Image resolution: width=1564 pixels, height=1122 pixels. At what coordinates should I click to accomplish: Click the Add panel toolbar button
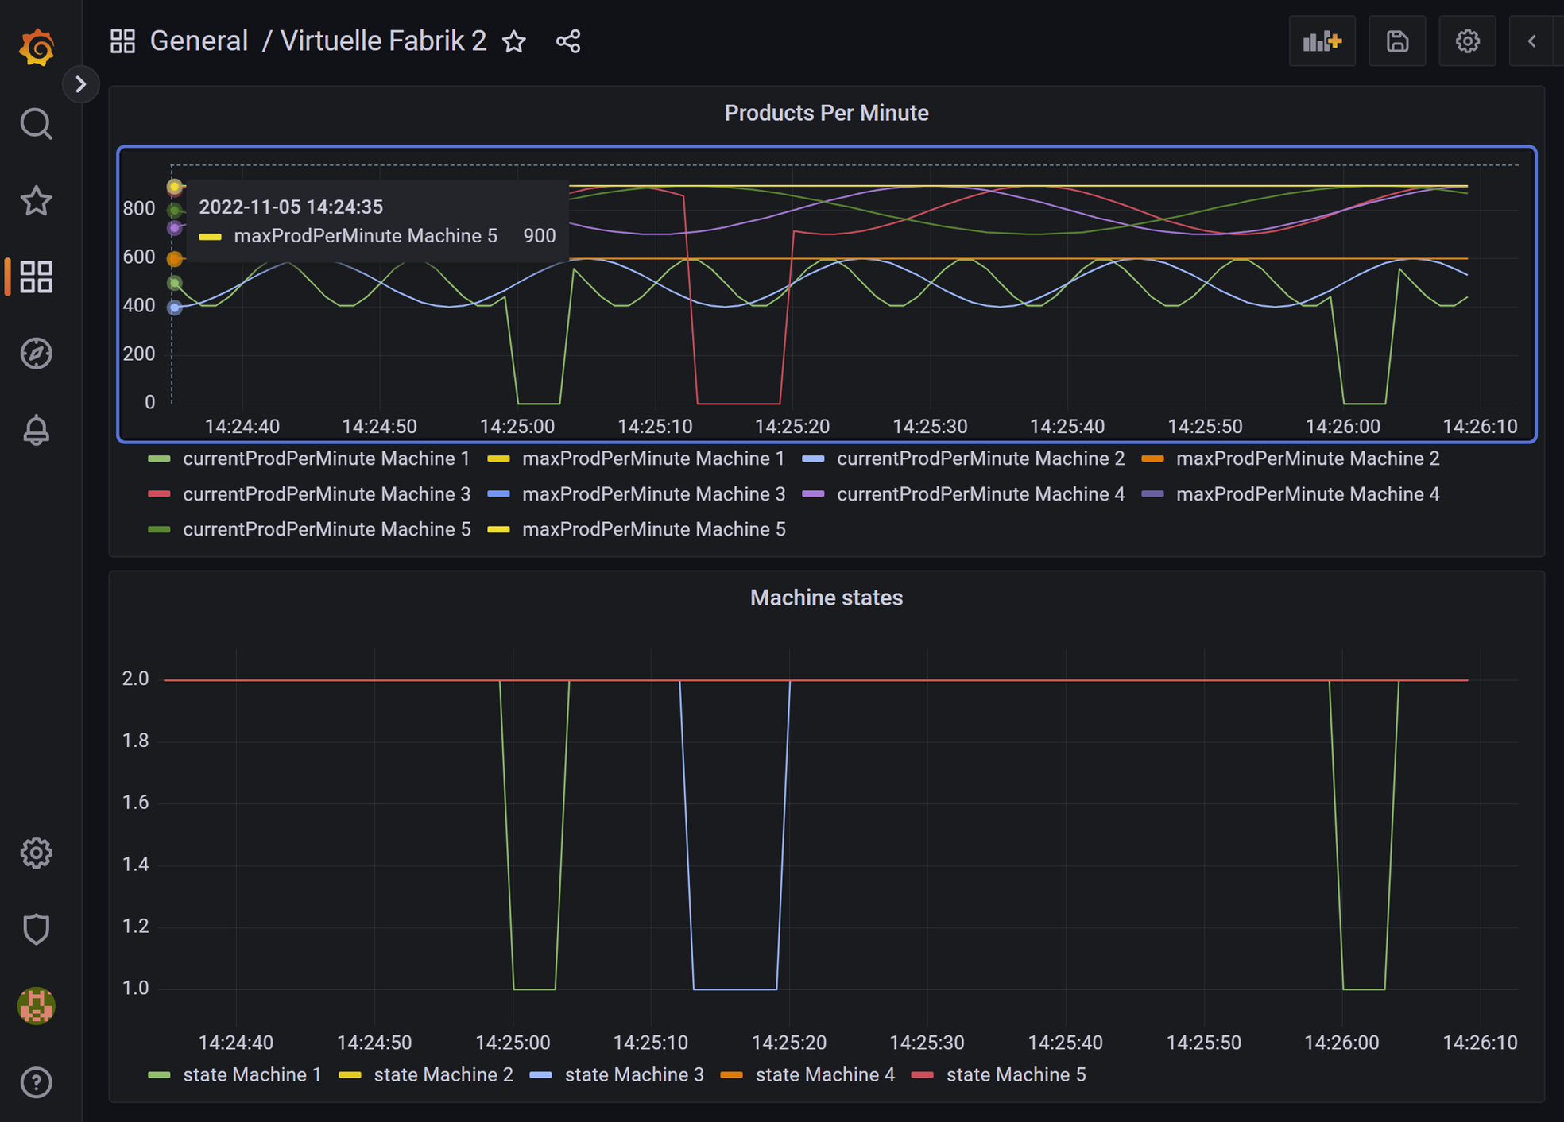click(1322, 41)
